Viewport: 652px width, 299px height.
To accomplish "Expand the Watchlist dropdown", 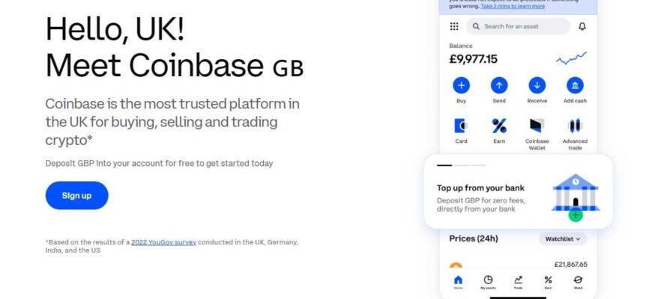I will pos(562,239).
